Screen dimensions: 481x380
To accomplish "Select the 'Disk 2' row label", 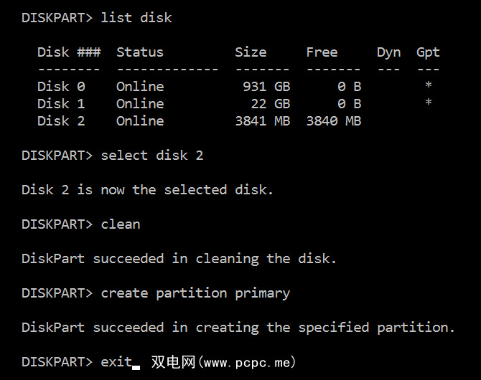I will click(x=61, y=120).
